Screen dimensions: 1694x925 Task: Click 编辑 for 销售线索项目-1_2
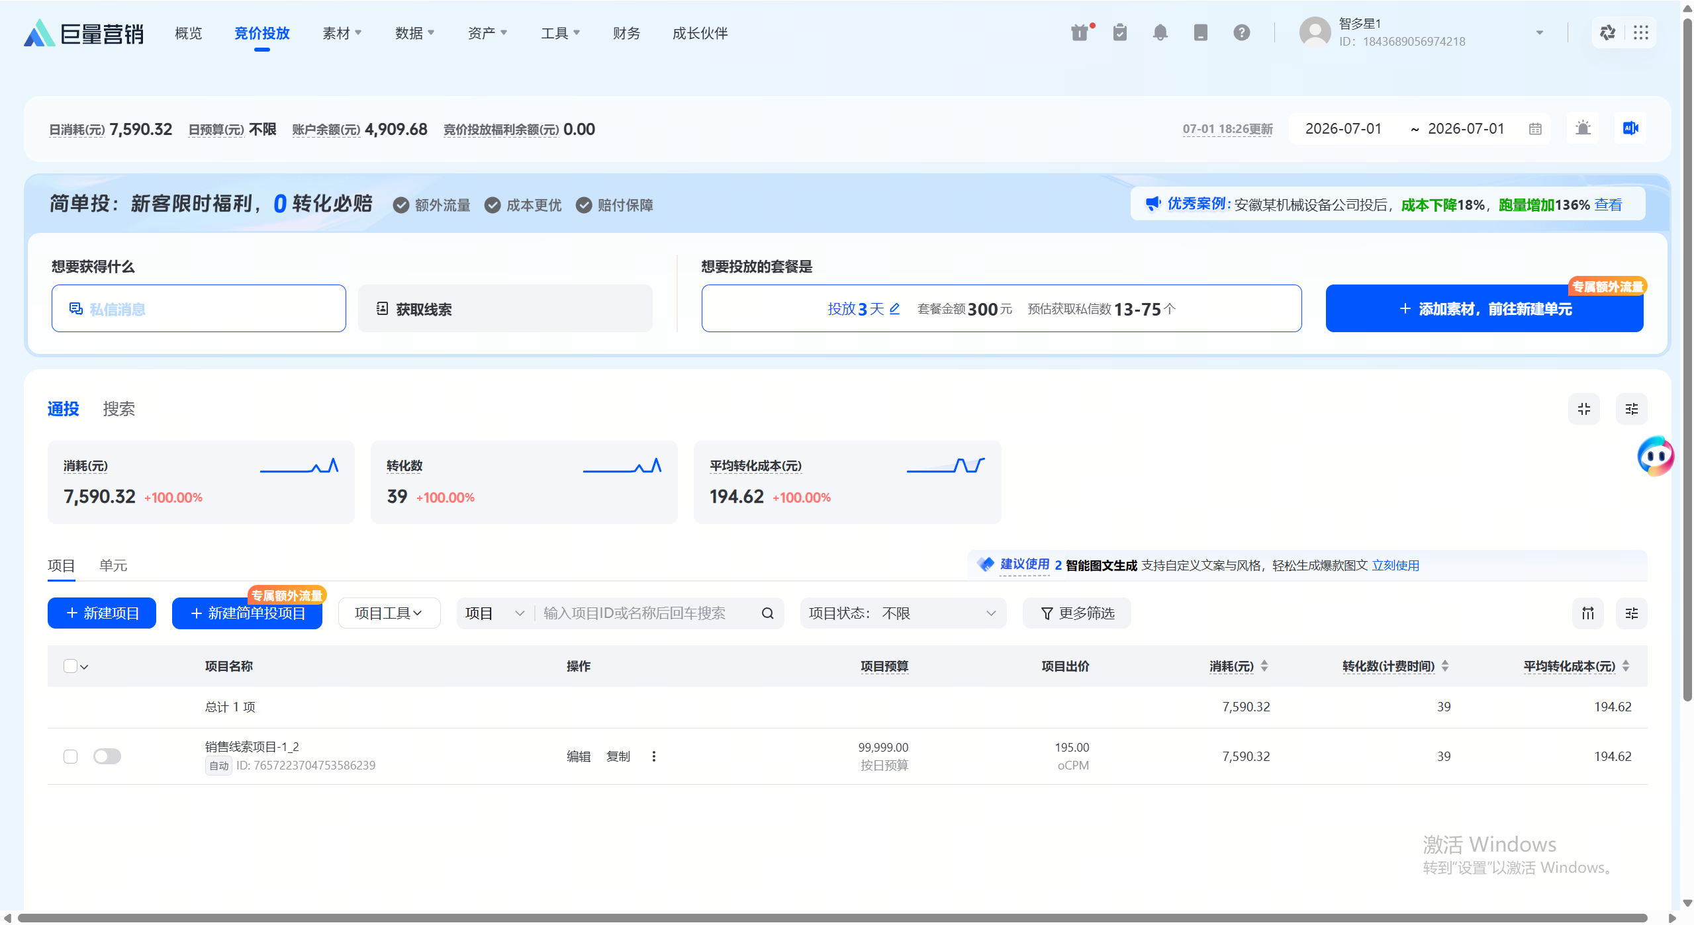point(578,756)
